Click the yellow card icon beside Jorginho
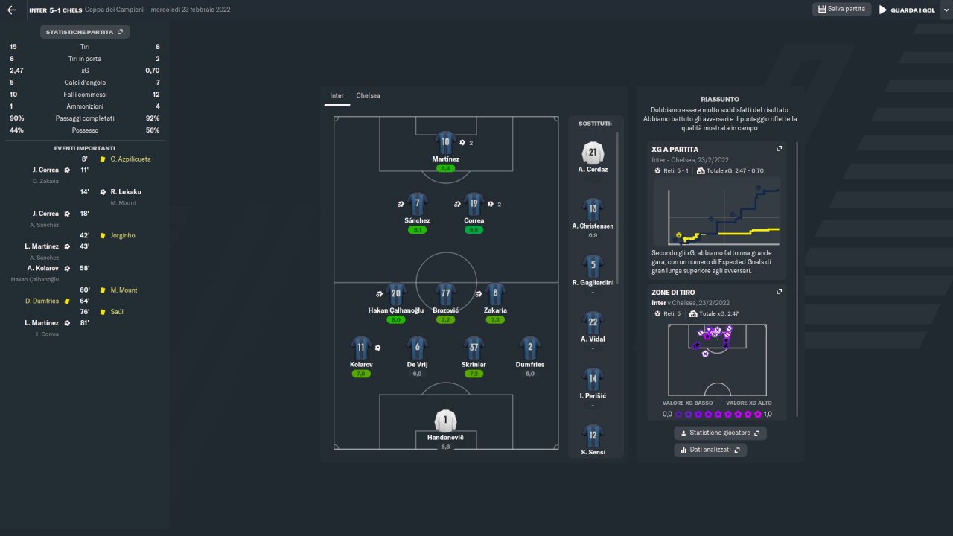Image resolution: width=953 pixels, height=536 pixels. tap(102, 236)
